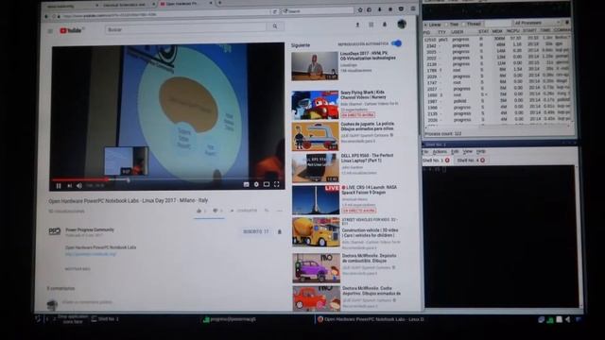This screenshot has width=605, height=340.
Task: Open the 'All Processes' filter dropdown
Action: [537, 23]
